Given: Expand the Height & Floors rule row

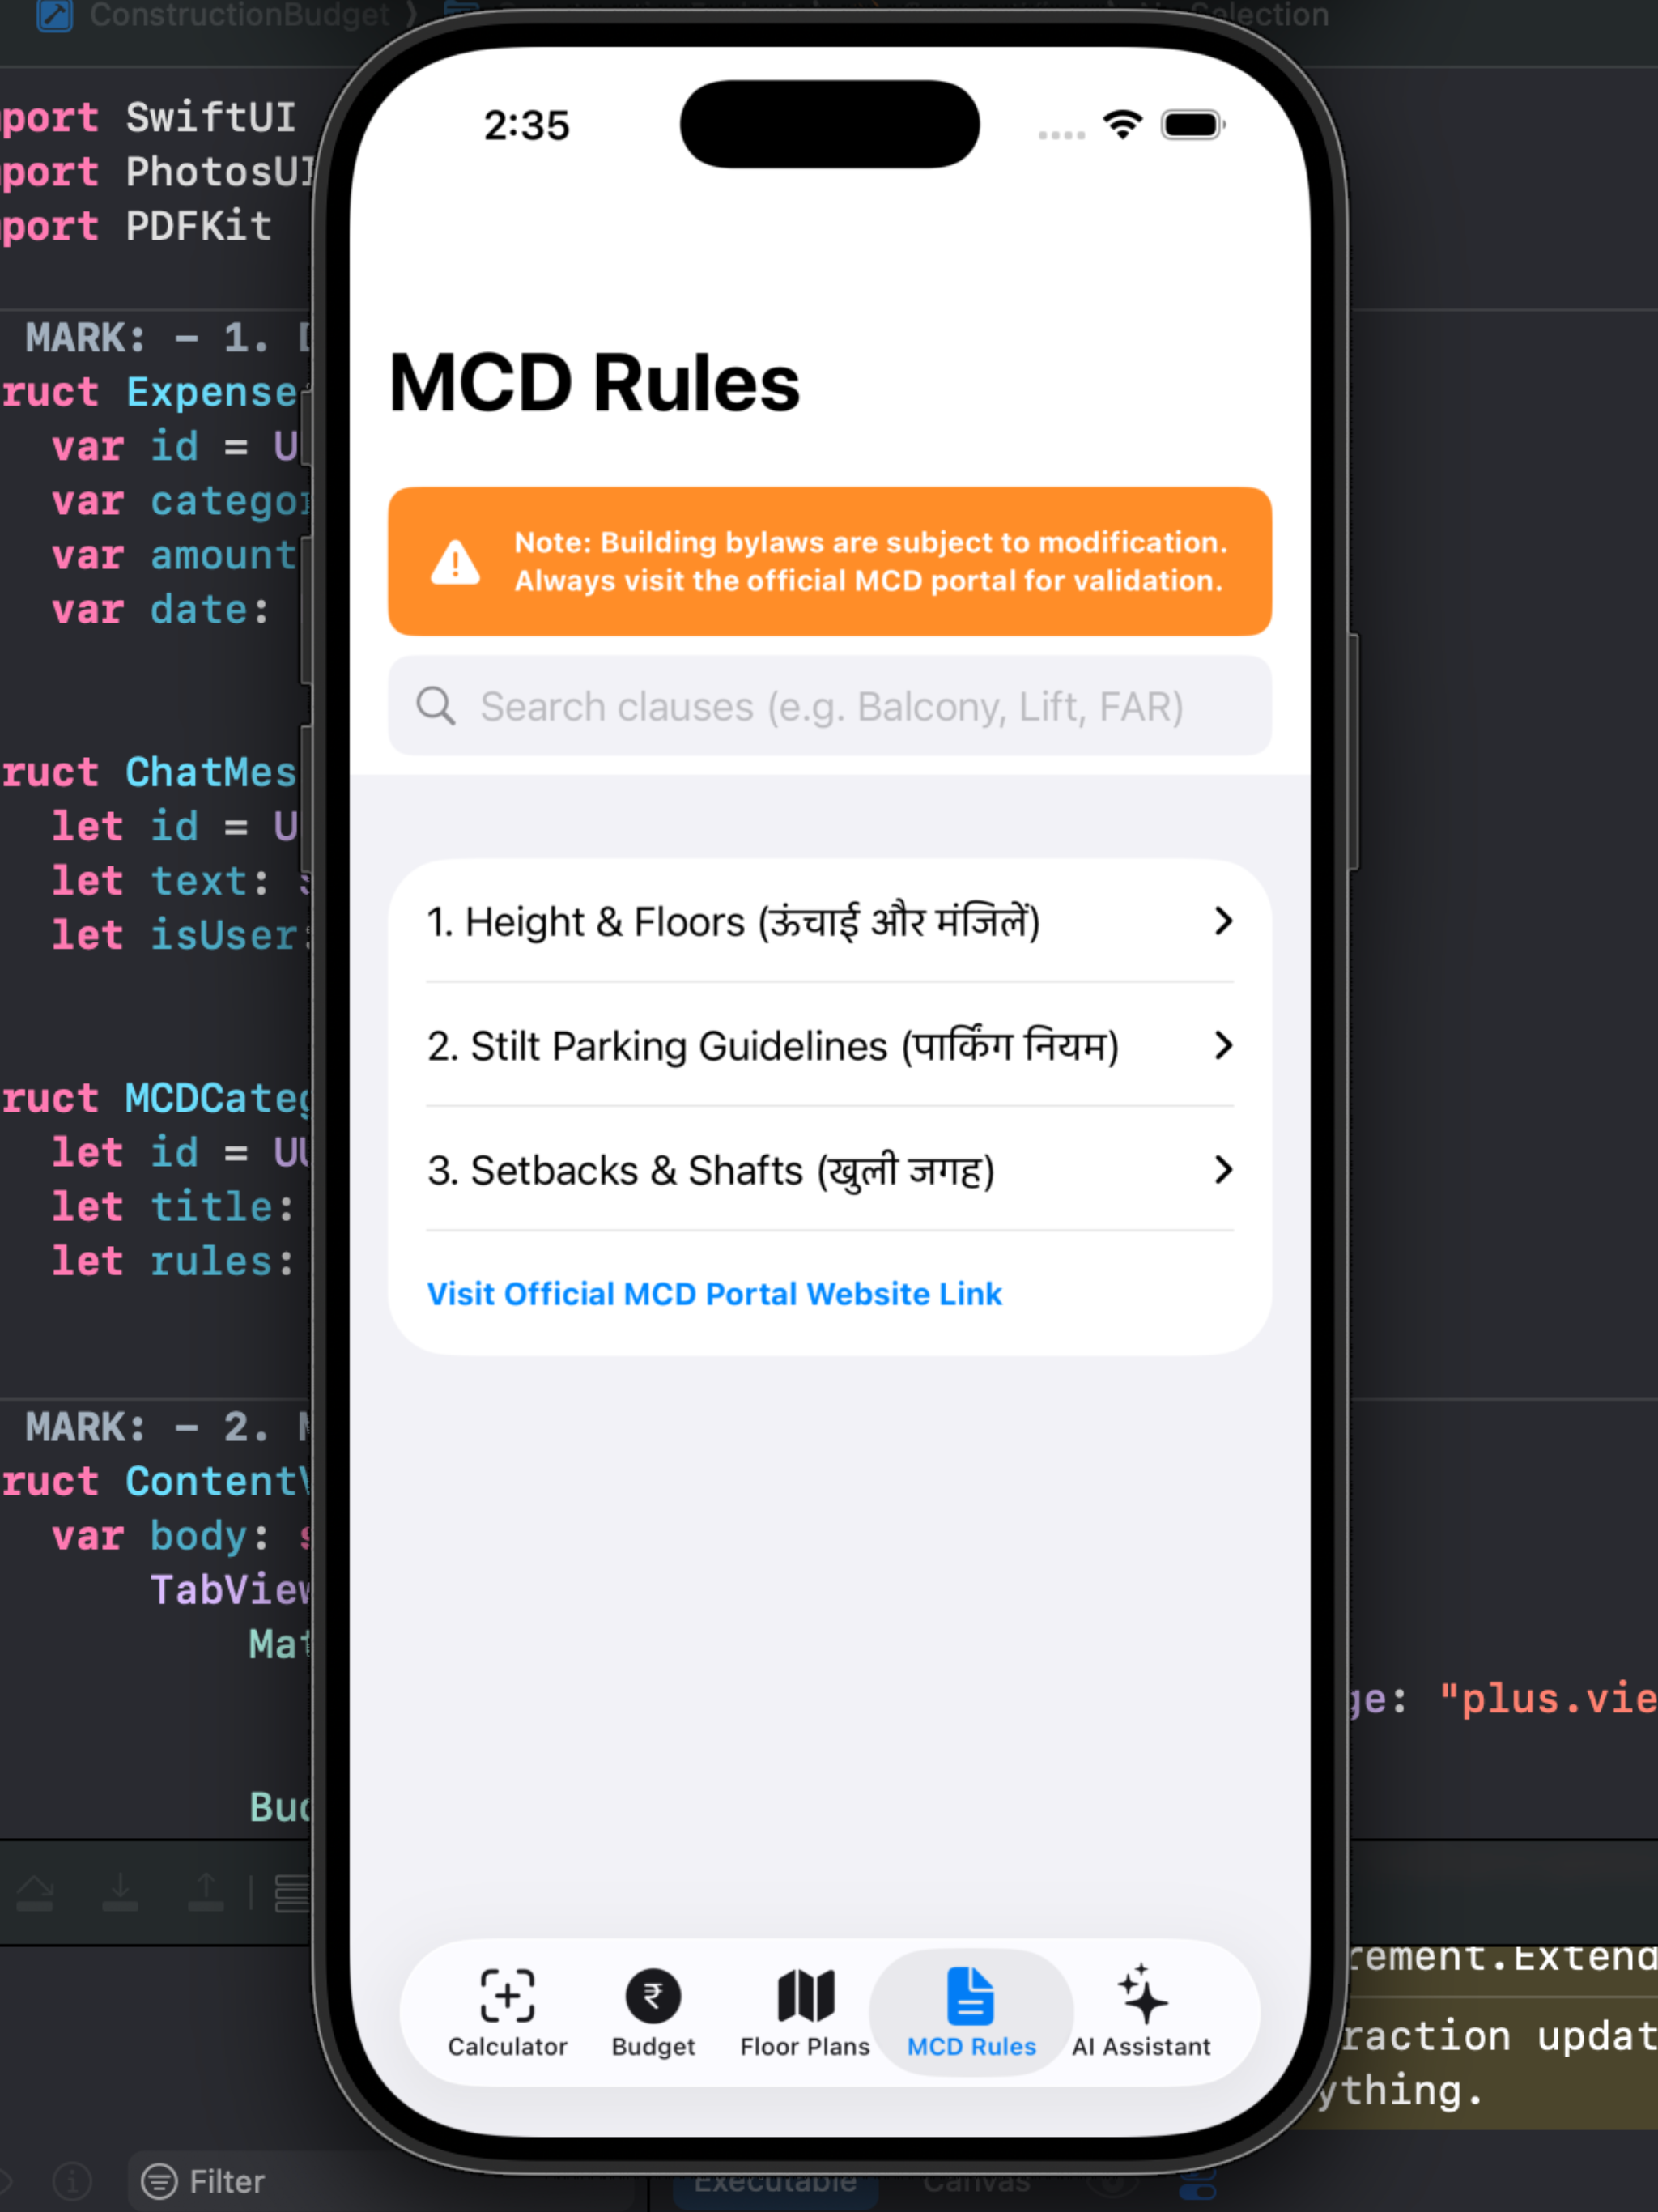Looking at the screenshot, I should pos(829,921).
